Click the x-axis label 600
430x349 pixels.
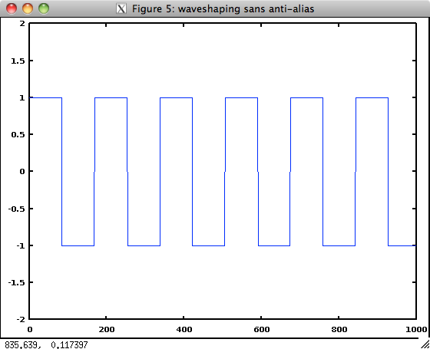click(261, 329)
